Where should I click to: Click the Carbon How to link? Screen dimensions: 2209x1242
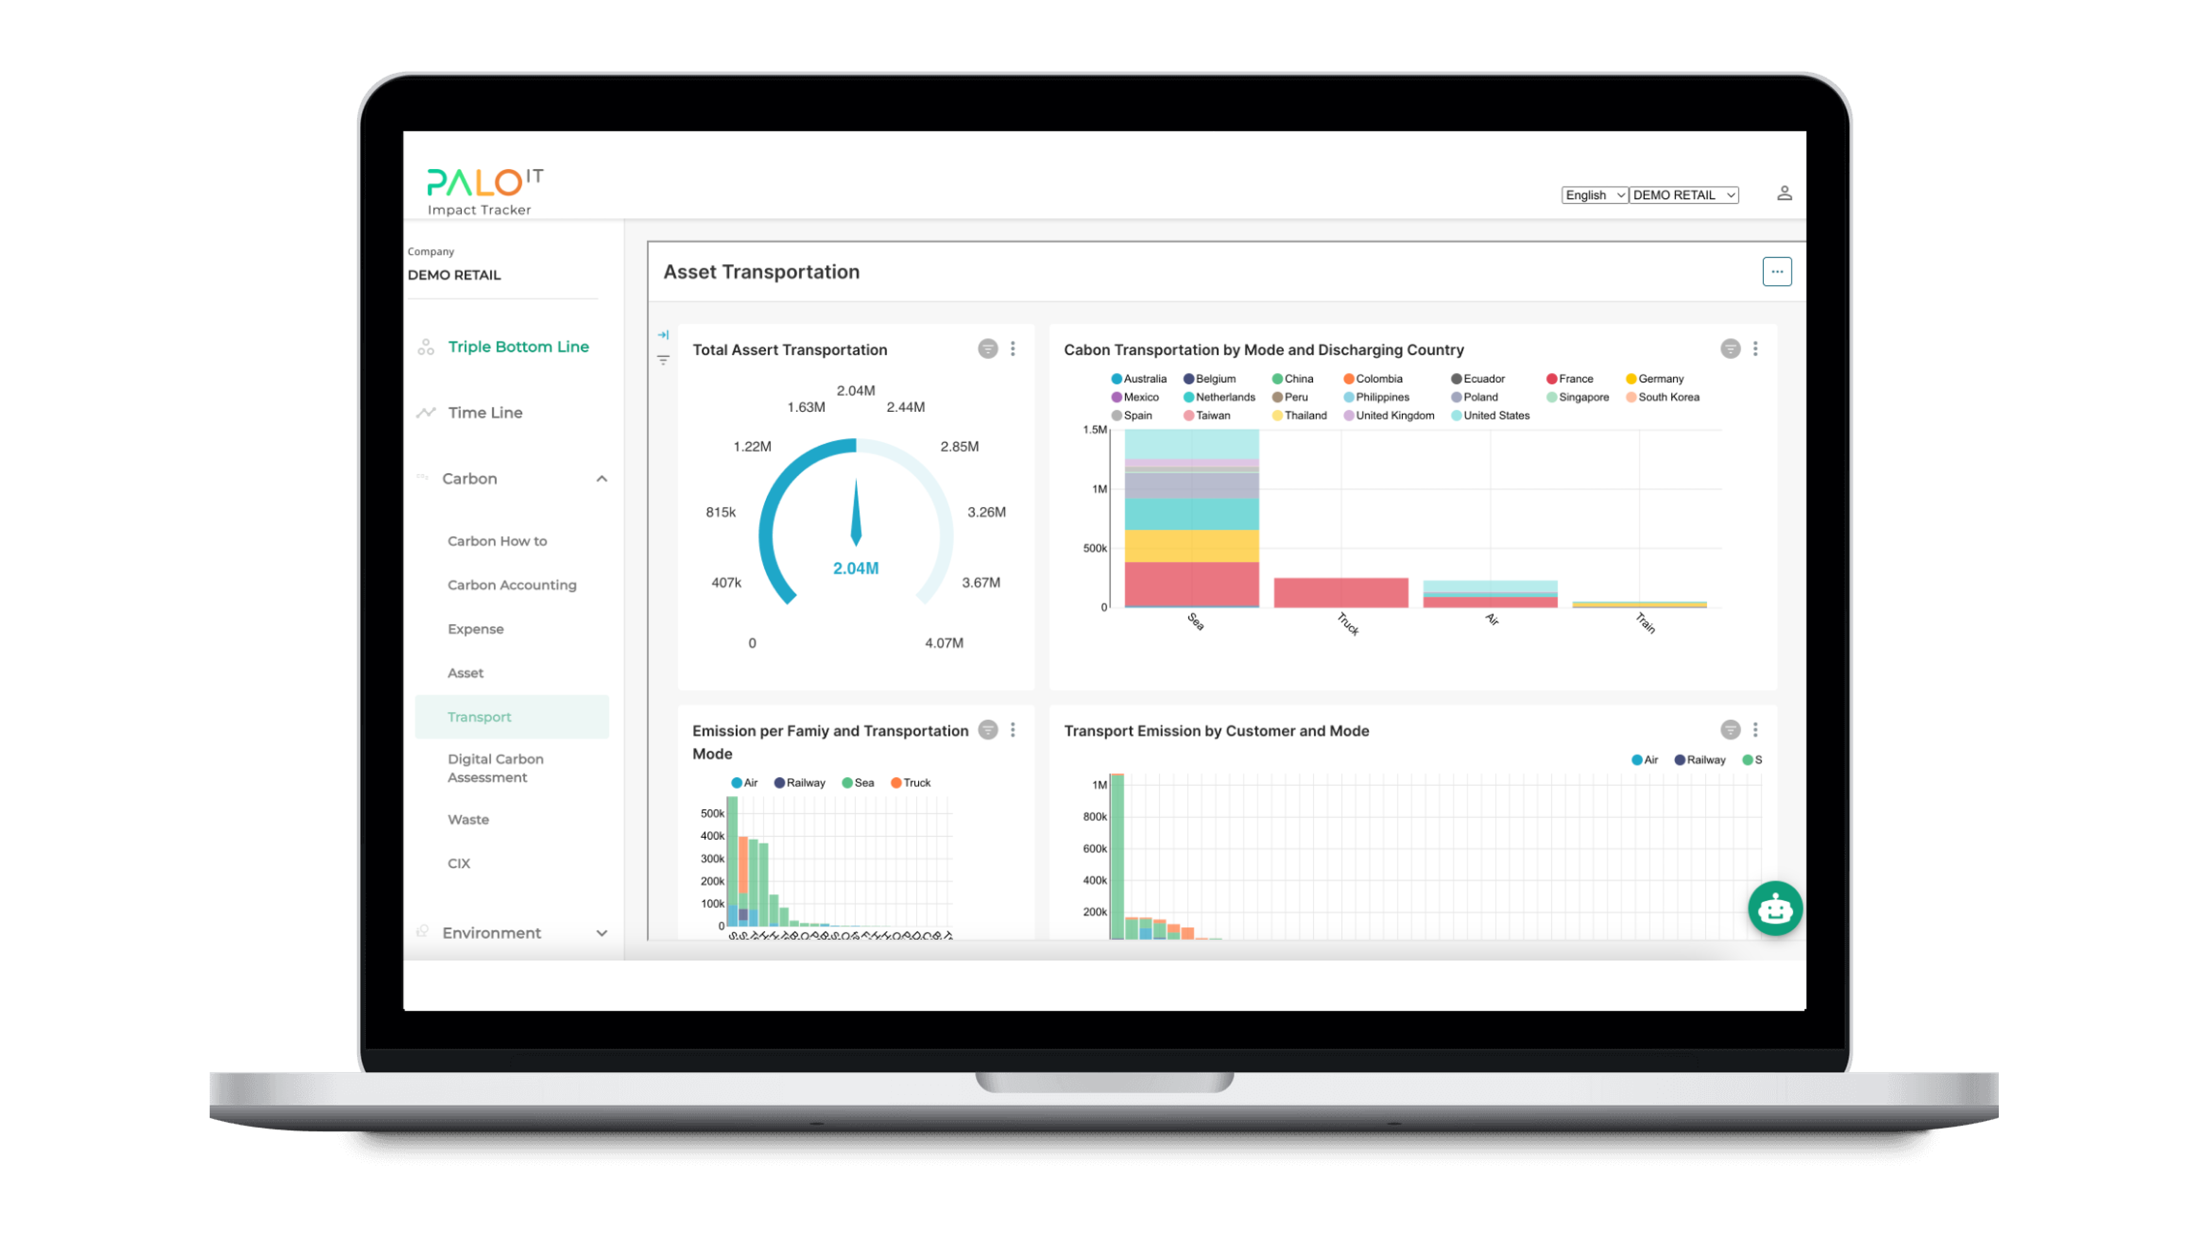point(496,540)
